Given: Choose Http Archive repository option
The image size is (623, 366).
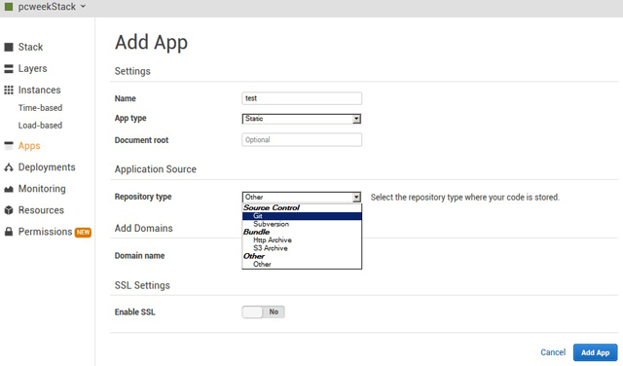Looking at the screenshot, I should click(302, 240).
